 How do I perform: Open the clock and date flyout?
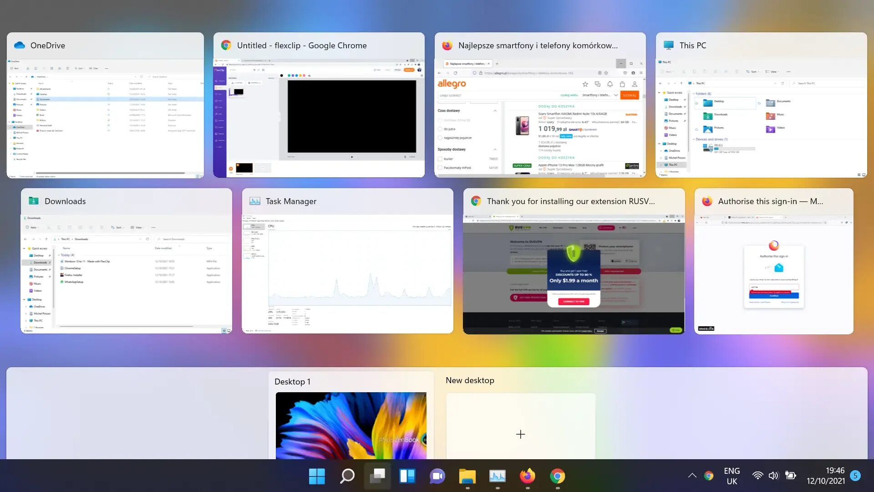825,476
